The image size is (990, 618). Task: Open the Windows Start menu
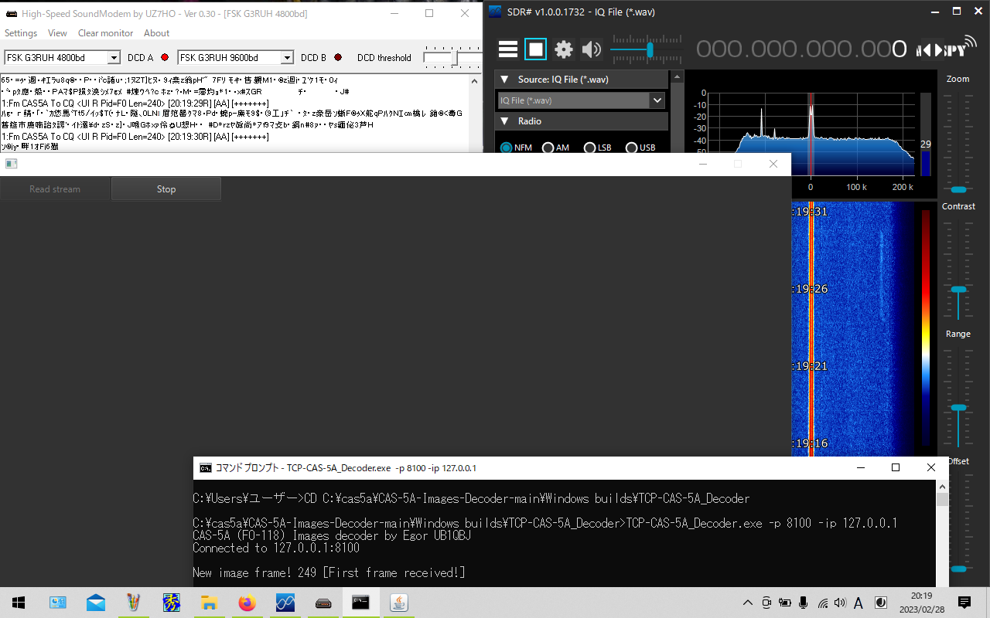pos(19,603)
